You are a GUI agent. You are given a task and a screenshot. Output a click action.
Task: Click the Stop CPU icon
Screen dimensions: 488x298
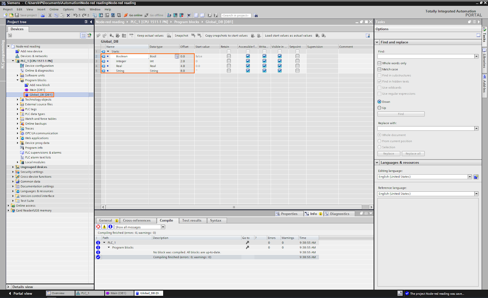[181, 15]
